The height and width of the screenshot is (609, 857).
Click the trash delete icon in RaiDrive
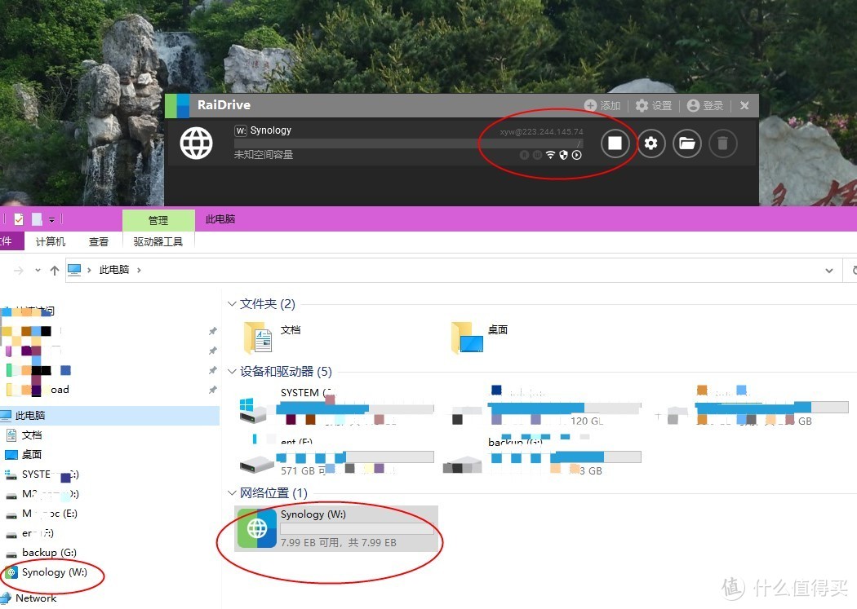[x=722, y=143]
